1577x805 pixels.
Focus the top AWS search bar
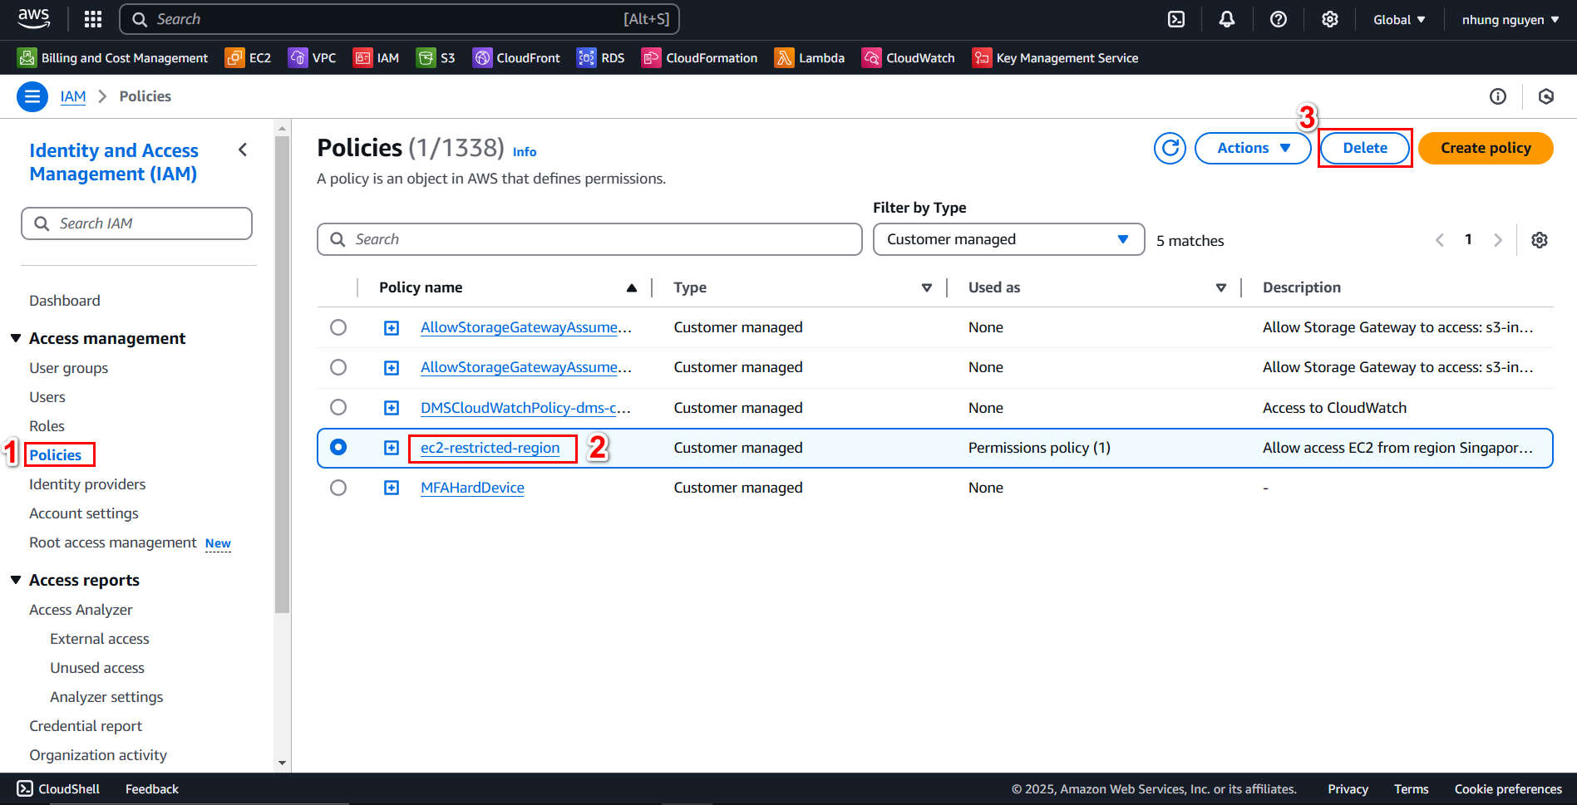[x=400, y=19]
